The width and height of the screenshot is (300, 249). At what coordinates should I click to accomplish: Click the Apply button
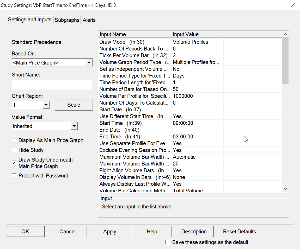109,232
